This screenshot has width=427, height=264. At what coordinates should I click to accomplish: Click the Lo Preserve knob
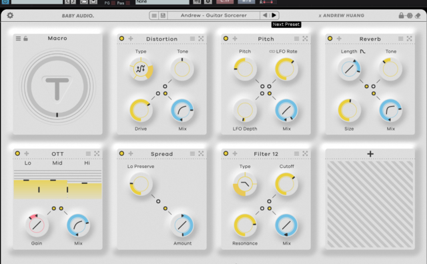point(141,184)
